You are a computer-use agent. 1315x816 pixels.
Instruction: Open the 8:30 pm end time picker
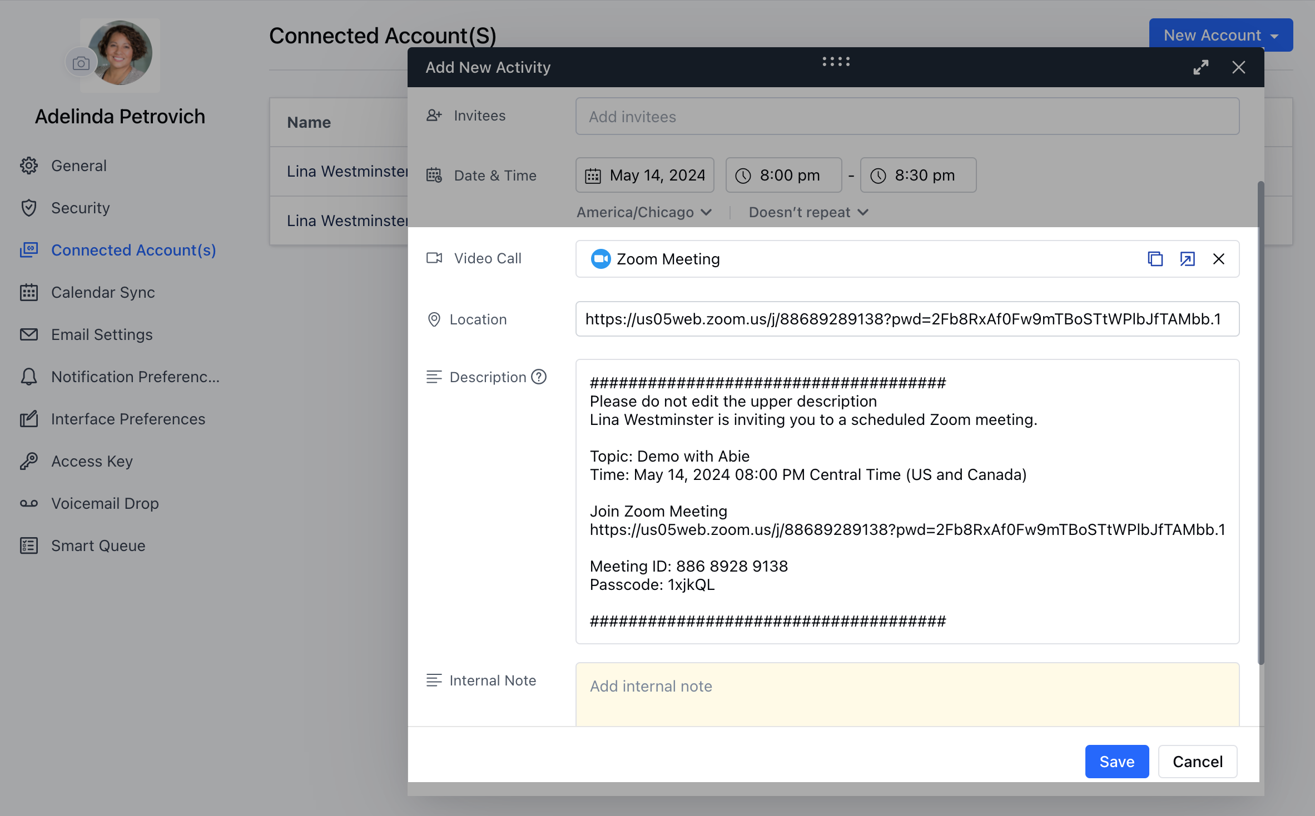tap(918, 175)
